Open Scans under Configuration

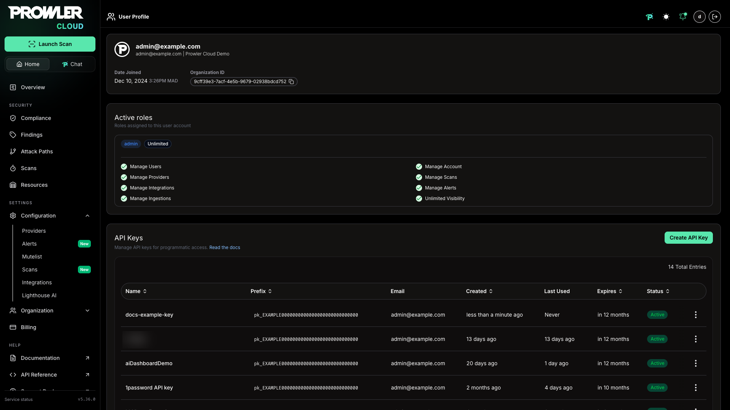point(30,270)
